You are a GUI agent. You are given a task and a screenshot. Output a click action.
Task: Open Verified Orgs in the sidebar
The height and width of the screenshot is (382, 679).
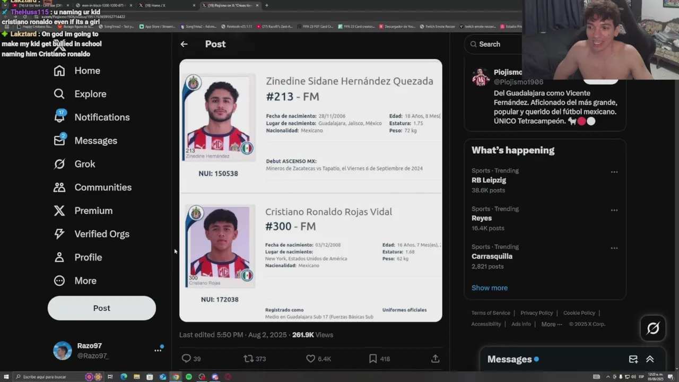tap(91, 234)
